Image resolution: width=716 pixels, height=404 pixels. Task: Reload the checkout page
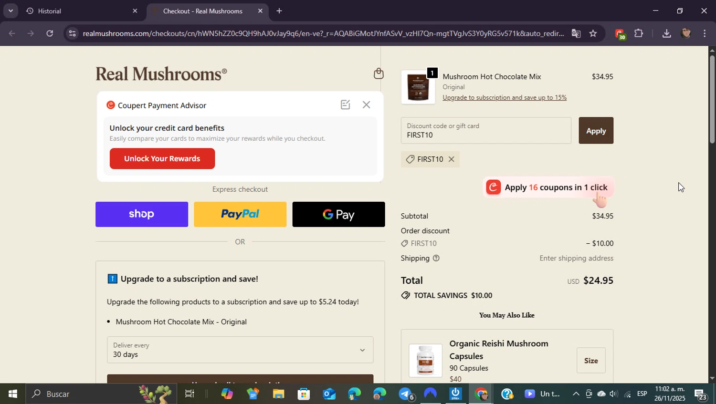(x=50, y=33)
